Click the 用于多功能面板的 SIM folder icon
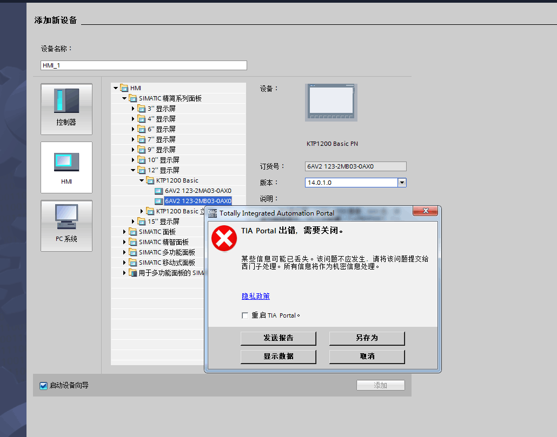 [133, 273]
